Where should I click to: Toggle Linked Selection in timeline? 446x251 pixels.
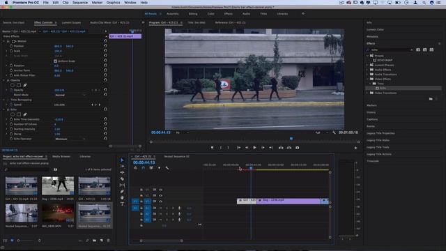pos(151,168)
